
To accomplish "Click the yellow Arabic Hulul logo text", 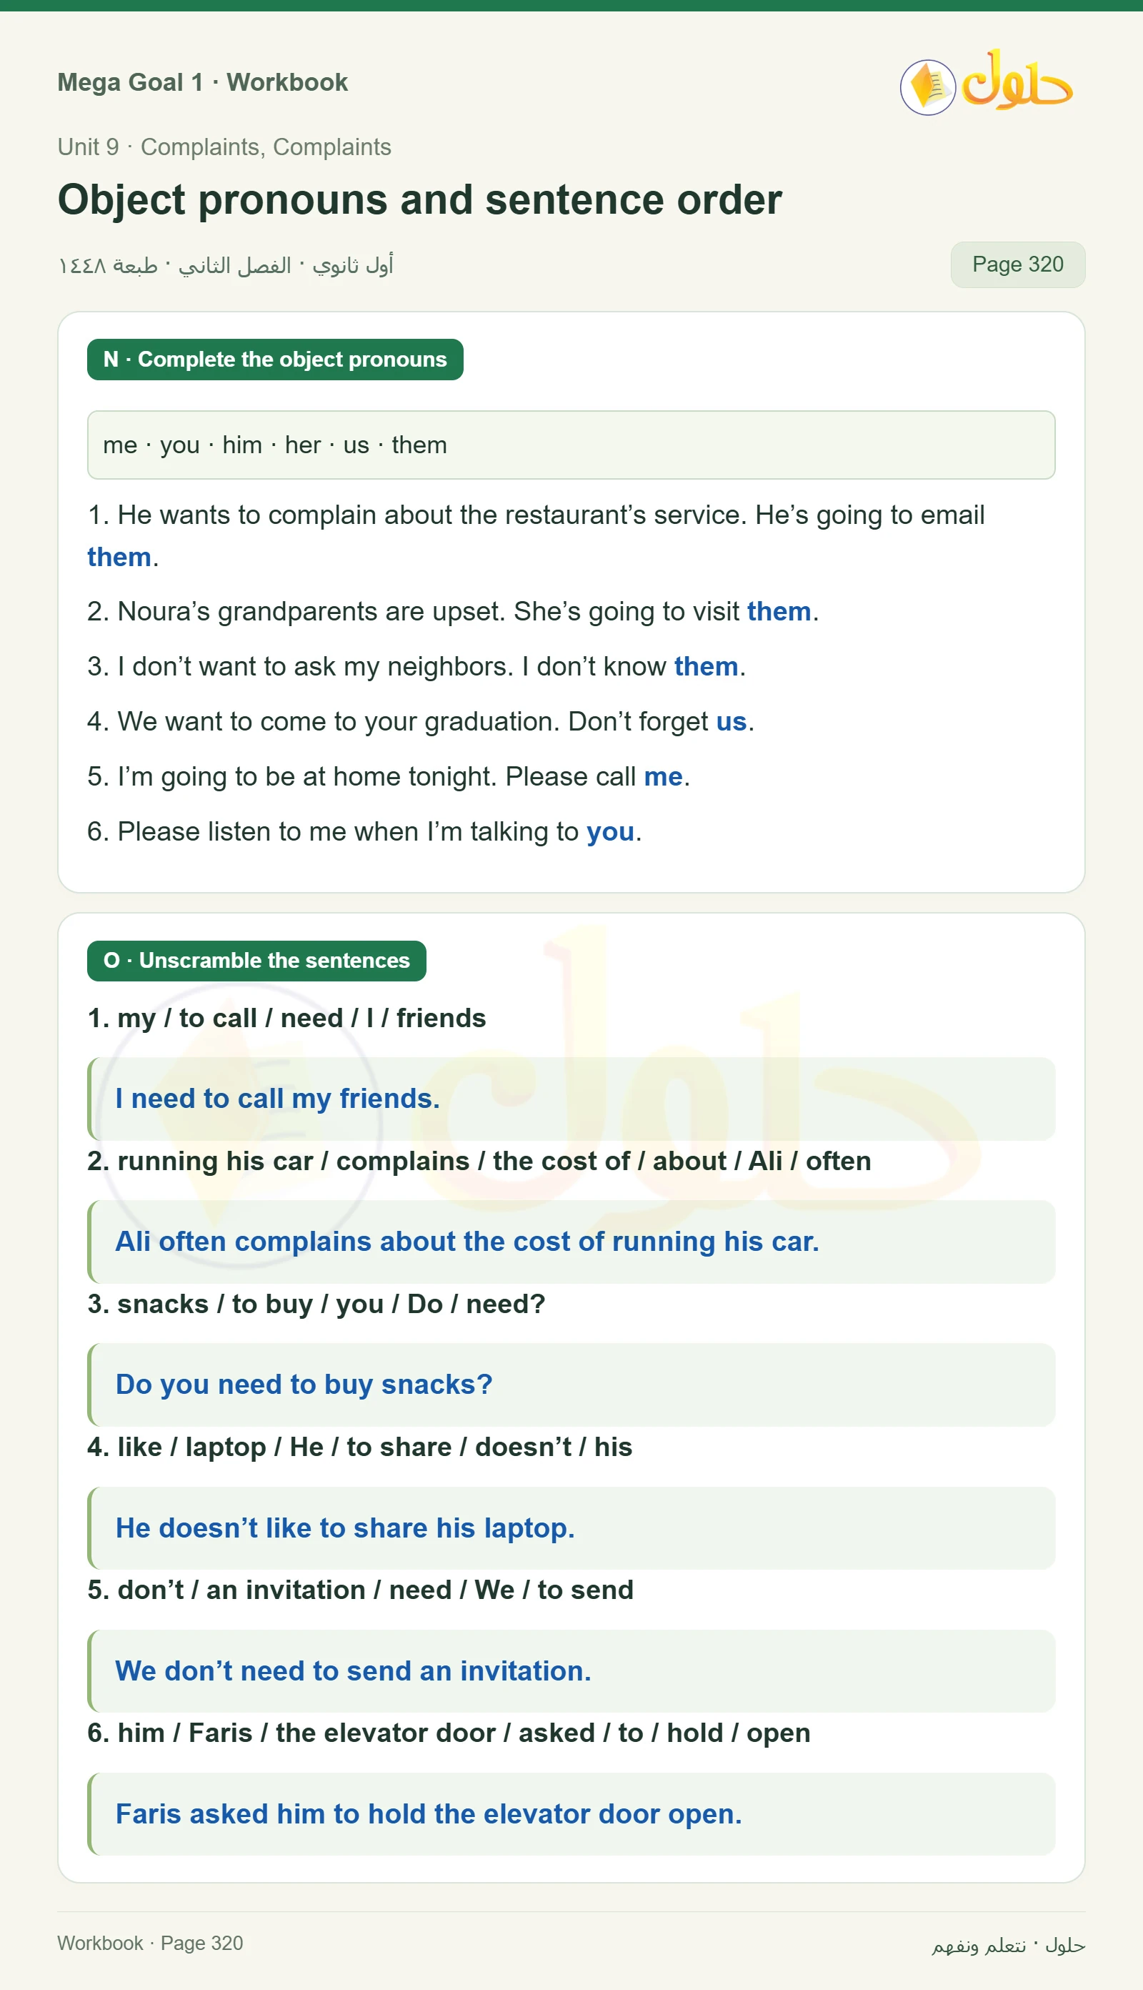I will (1017, 80).
